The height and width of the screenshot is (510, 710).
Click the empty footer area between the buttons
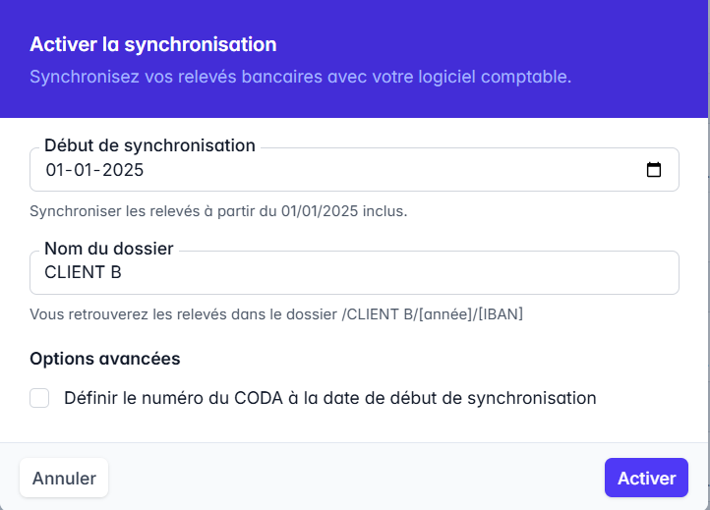pyautogui.click(x=354, y=479)
